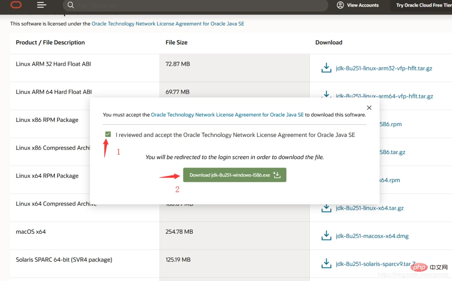Viewport: 452px width, 281px height.
Task: Toggle the accept license agreement checkbox
Action: 108,134
